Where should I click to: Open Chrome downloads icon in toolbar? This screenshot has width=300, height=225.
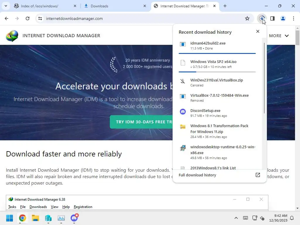[x=262, y=18]
